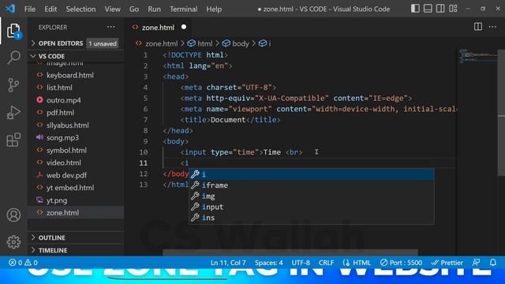Open the Go menu
This screenshot has width=505, height=284.
pos(134,9)
